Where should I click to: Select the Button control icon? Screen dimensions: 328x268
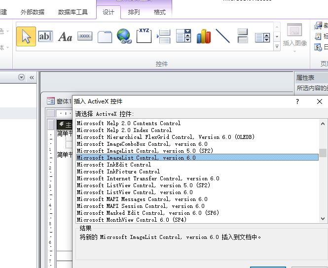point(85,36)
